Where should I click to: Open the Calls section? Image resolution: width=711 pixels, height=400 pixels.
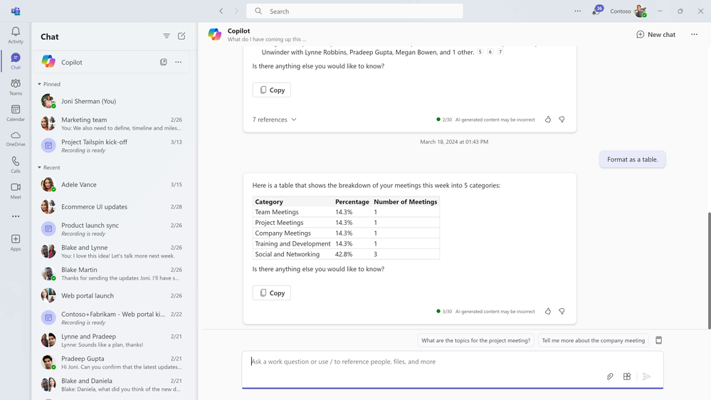coord(16,164)
